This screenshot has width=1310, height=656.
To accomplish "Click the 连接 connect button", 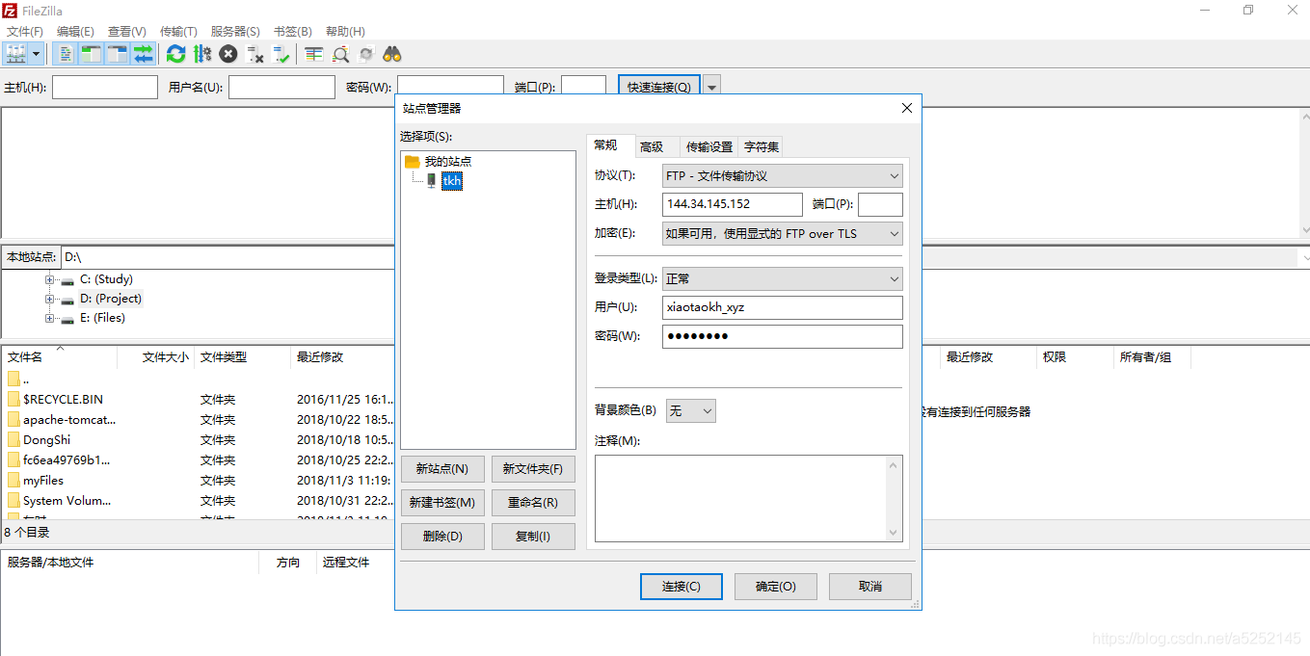I will coord(681,586).
